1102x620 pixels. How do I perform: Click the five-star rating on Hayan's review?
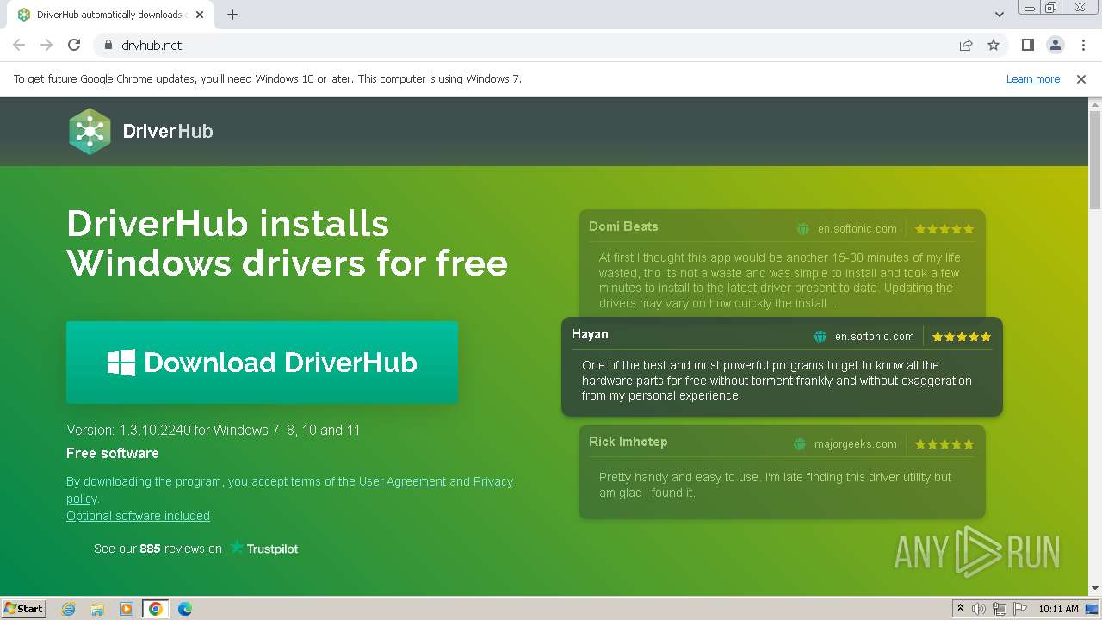point(962,337)
